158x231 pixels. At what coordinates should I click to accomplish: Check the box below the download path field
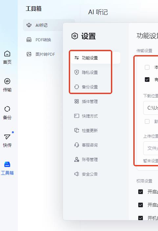(147, 121)
